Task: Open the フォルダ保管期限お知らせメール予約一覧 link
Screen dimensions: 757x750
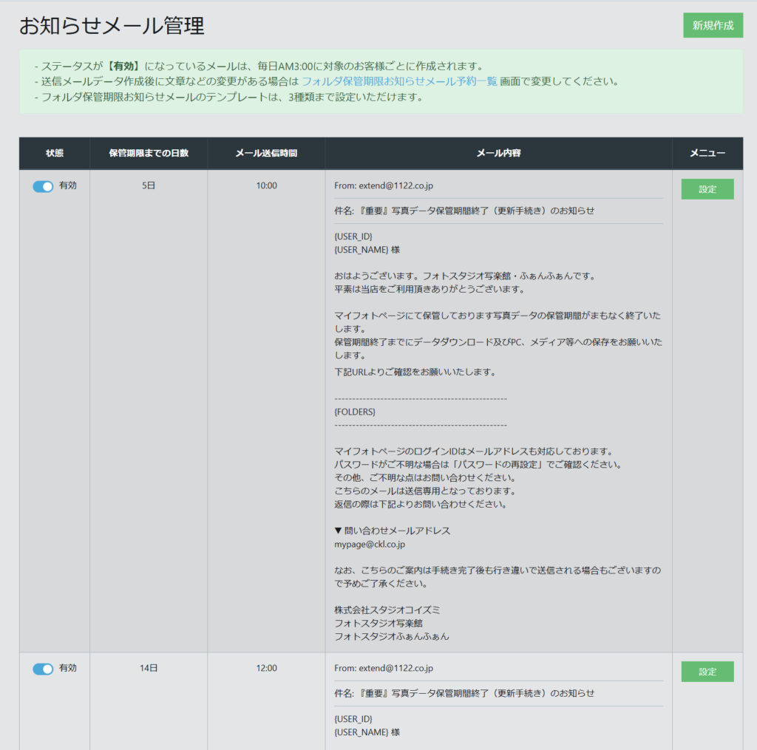Action: [x=399, y=81]
